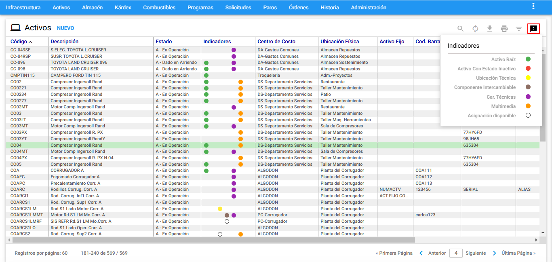The width and height of the screenshot is (552, 262).
Task: Click the green legend dot for Activo Raíz
Action: (528, 59)
